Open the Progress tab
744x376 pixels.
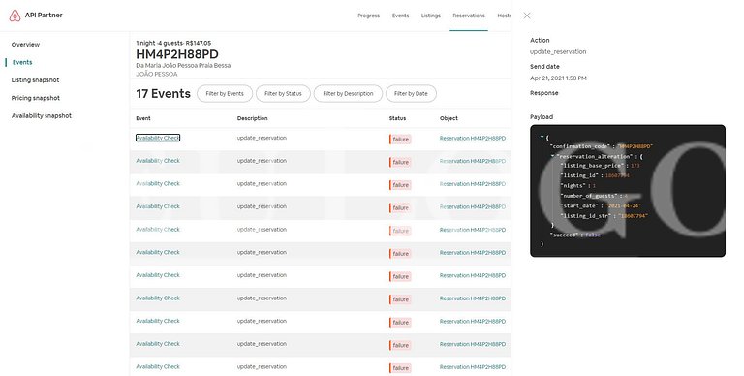[x=369, y=16]
